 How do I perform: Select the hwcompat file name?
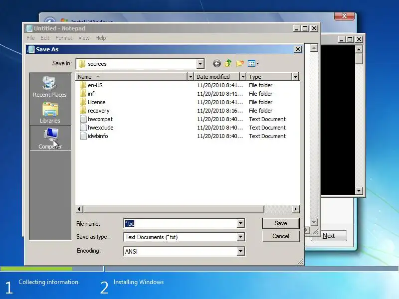(100, 119)
